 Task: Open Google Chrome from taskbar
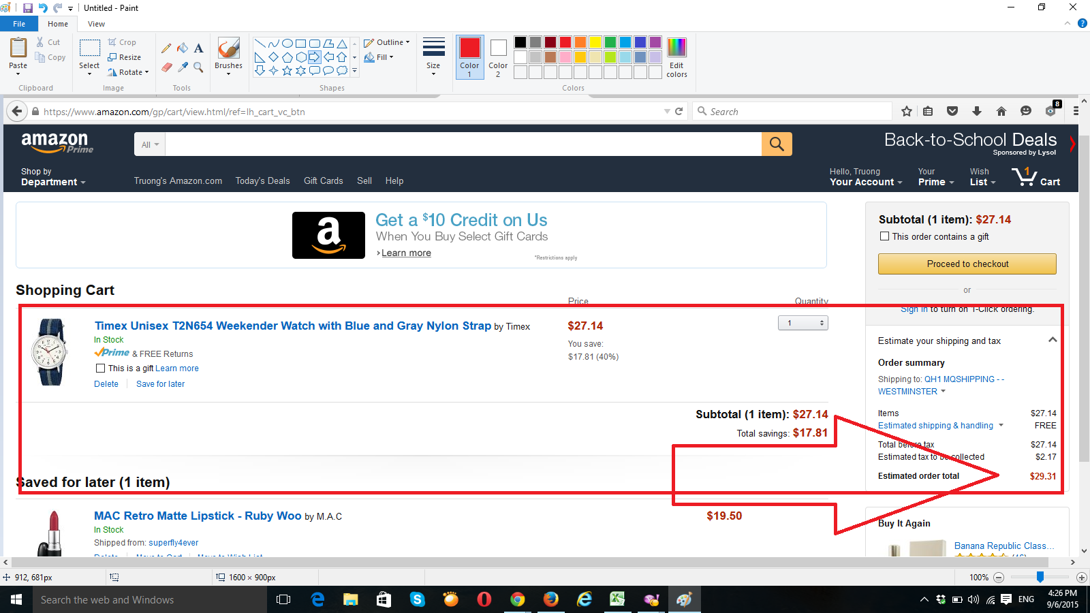point(518,599)
